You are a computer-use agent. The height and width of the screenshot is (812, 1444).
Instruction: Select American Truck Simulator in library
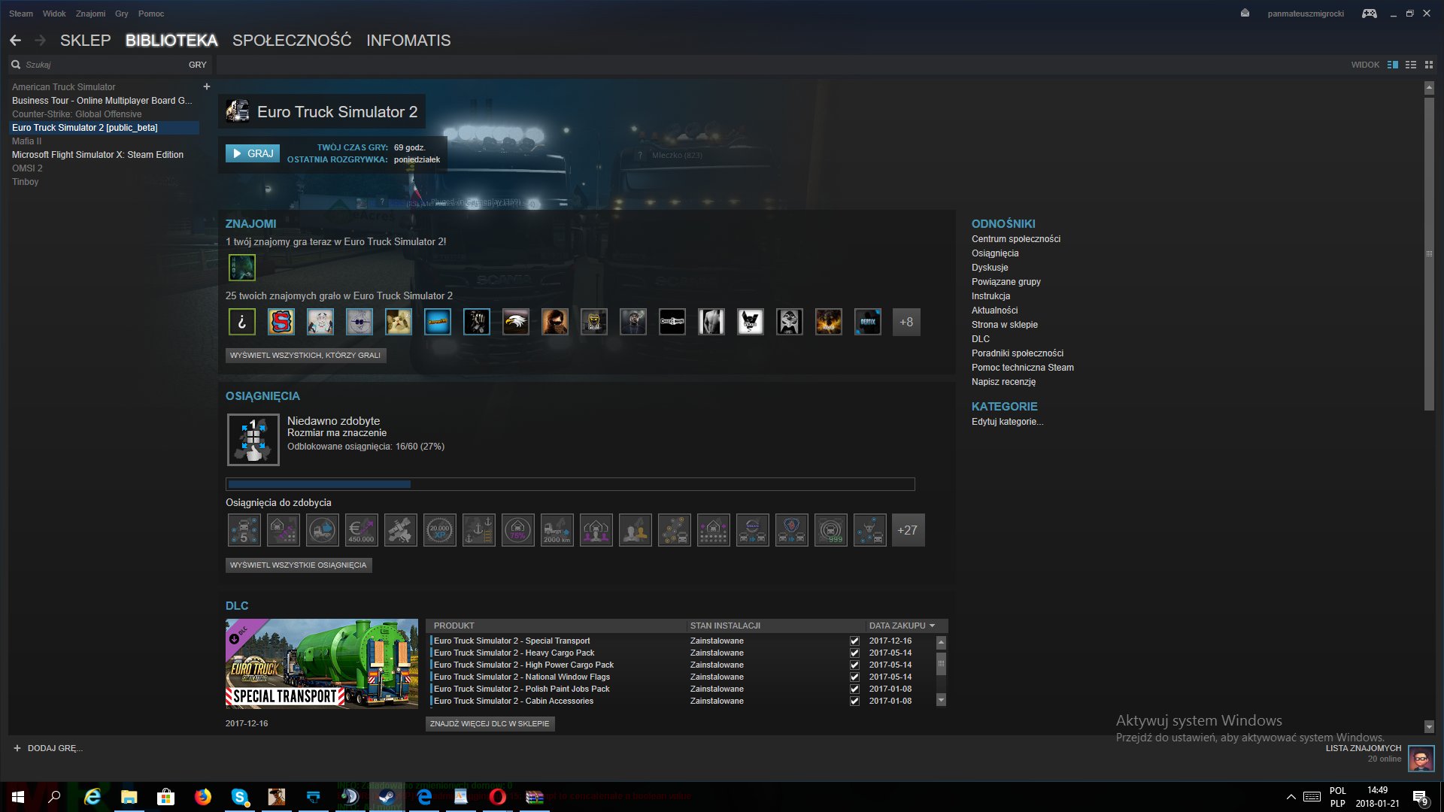coord(64,87)
